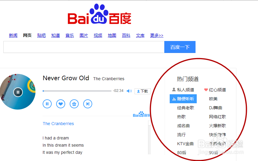Select the 成名曲 channel
The width and height of the screenshot is (258, 161).
[x=183, y=126]
